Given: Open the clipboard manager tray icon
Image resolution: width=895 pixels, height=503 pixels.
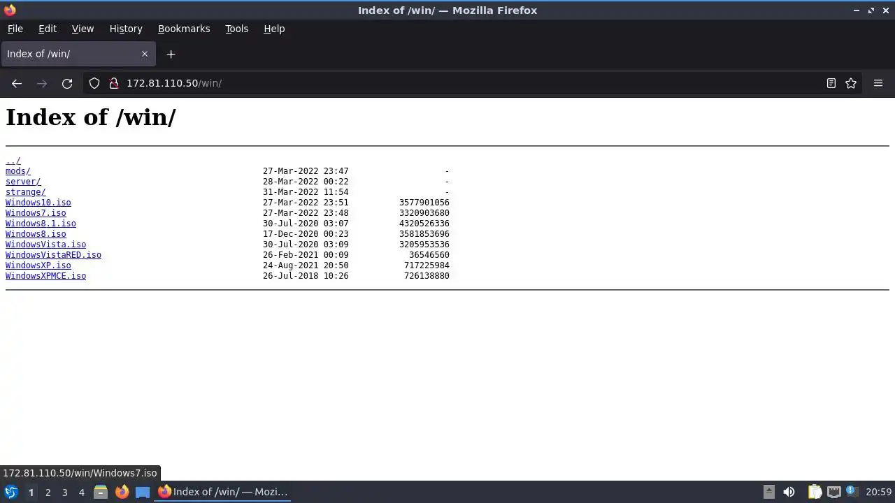Looking at the screenshot, I should point(815,492).
